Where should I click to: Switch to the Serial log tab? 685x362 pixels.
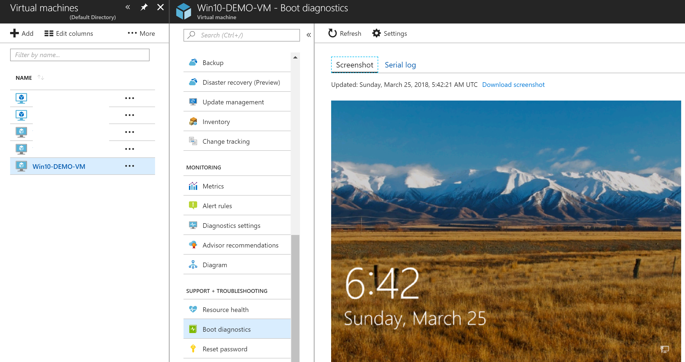pyautogui.click(x=400, y=65)
